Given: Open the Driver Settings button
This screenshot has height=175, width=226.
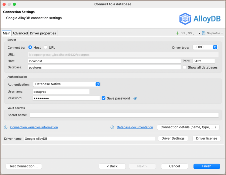Looking at the screenshot, I should click(173, 138).
